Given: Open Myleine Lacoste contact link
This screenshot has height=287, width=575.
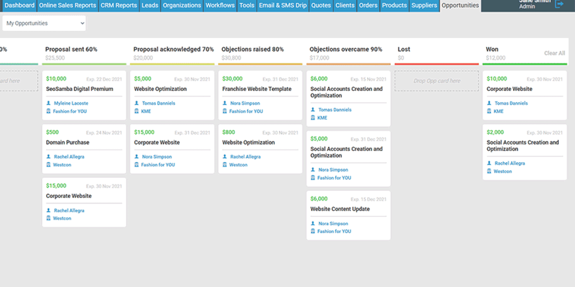Looking at the screenshot, I should tap(71, 103).
